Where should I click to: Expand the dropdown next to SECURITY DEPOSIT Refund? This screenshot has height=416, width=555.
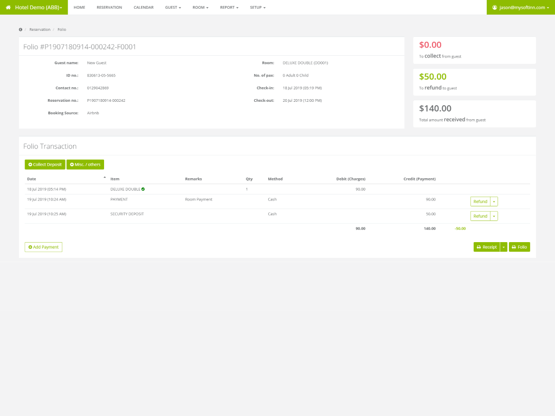tap(494, 216)
